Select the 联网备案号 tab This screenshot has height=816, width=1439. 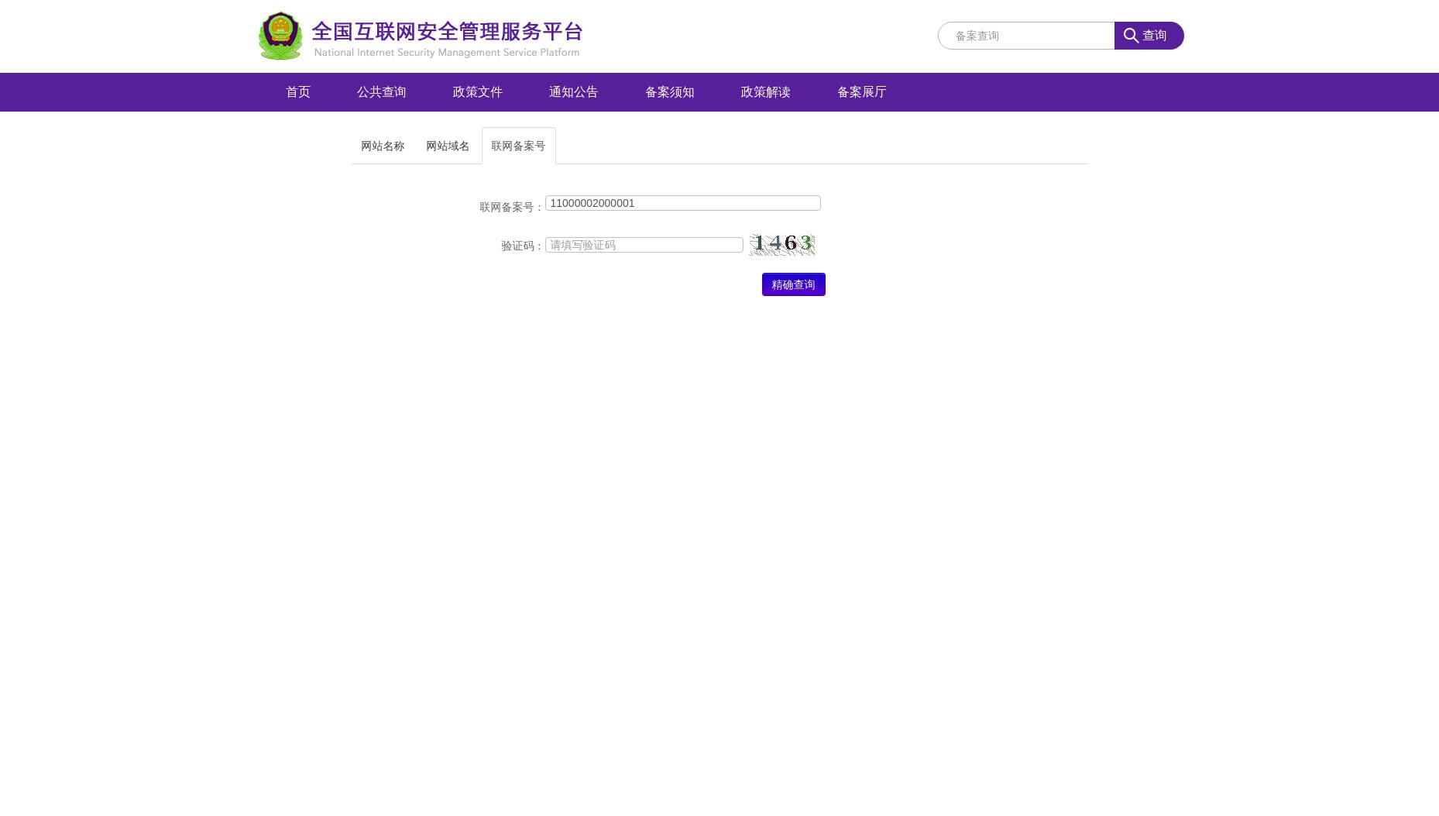pyautogui.click(x=519, y=146)
